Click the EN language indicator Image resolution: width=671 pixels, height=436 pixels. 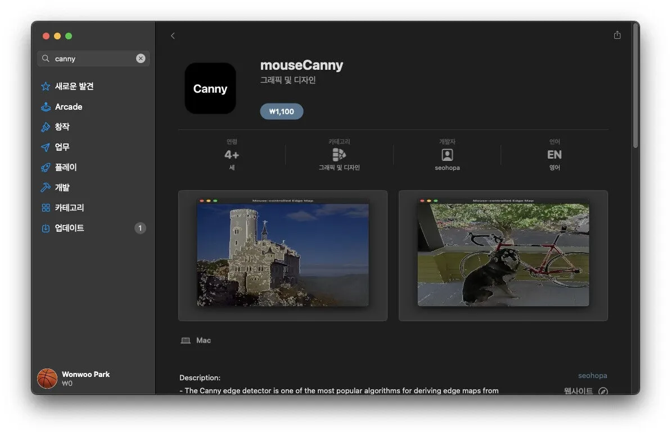(x=554, y=155)
